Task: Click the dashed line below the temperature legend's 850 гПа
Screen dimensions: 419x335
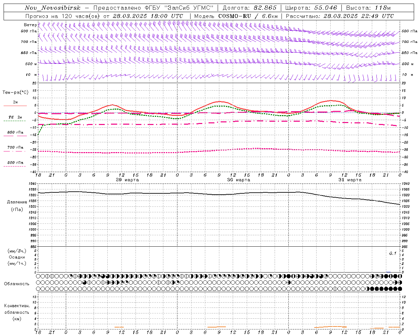Action: [15, 136]
